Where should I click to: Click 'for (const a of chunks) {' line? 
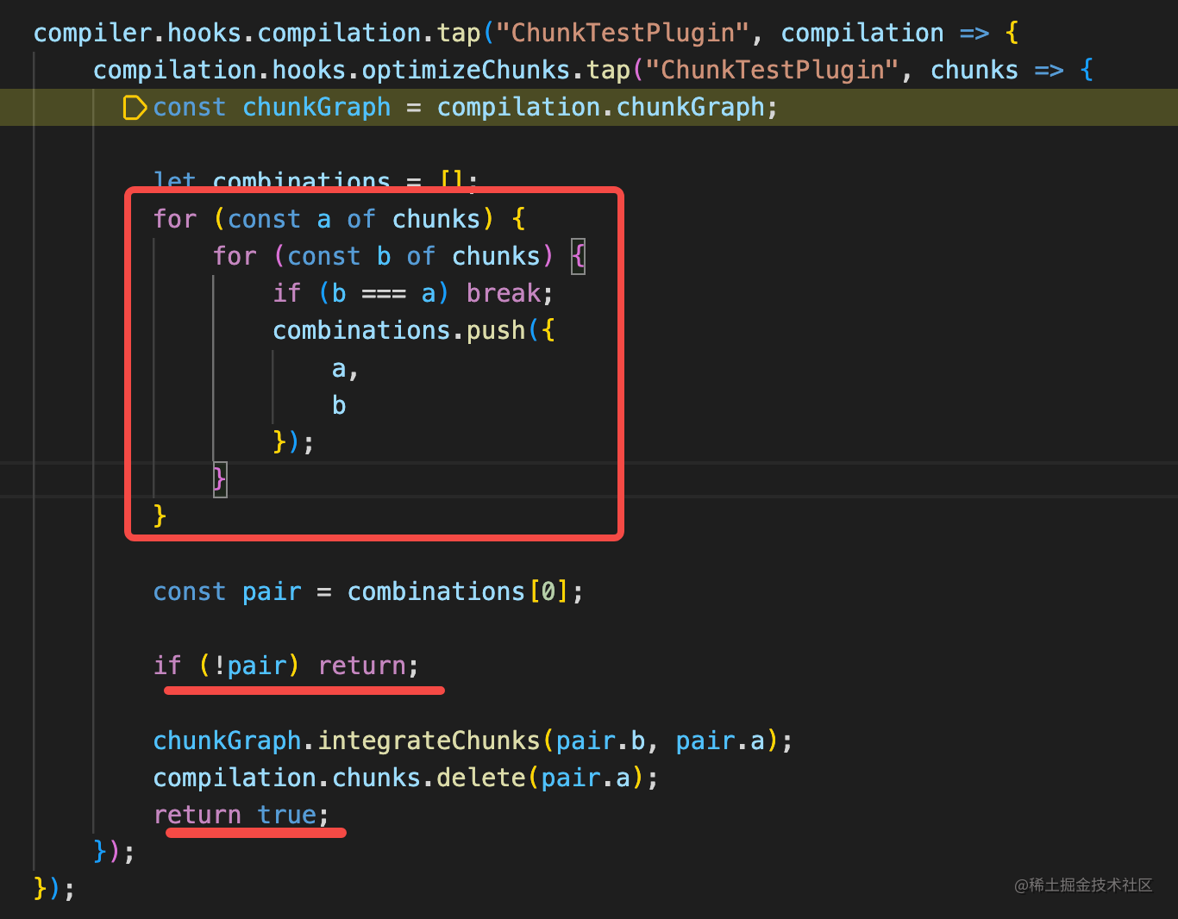click(339, 219)
